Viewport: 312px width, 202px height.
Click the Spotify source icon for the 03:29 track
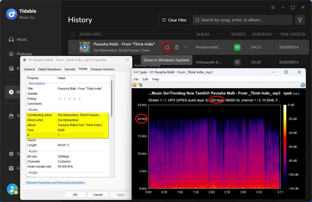coord(237,62)
